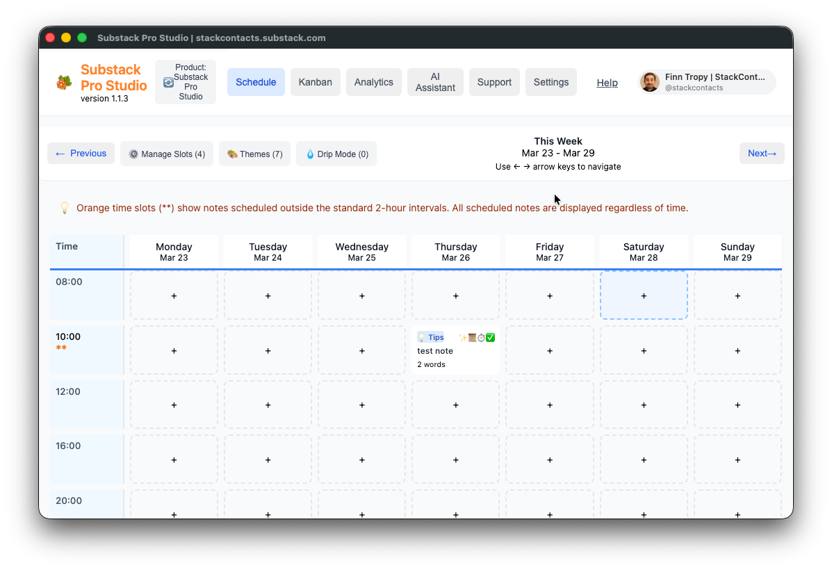Click the version 1.1.3 label

(104, 98)
